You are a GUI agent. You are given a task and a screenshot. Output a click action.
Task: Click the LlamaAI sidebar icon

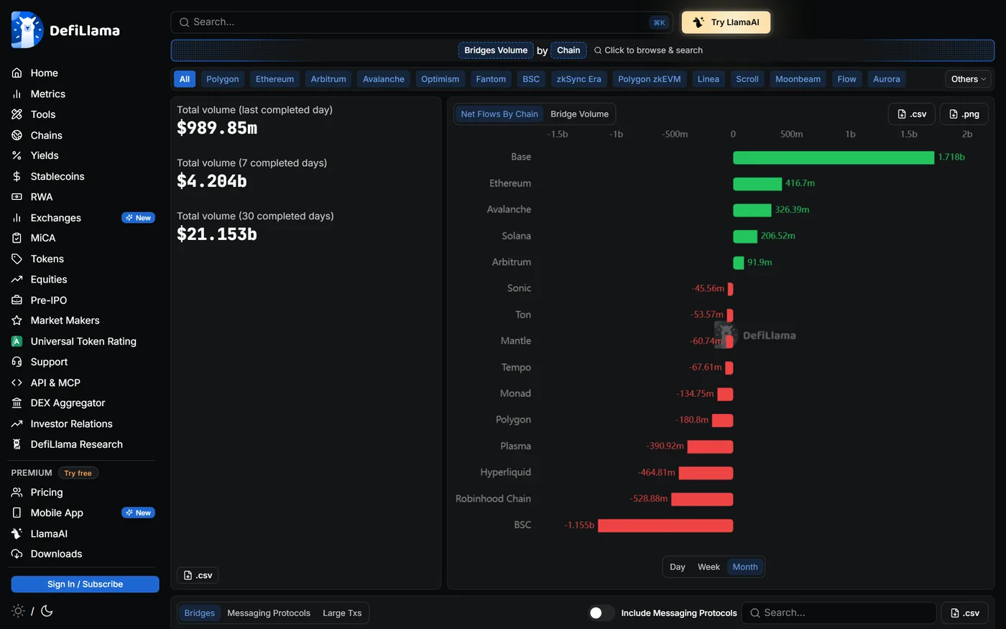[x=17, y=534]
